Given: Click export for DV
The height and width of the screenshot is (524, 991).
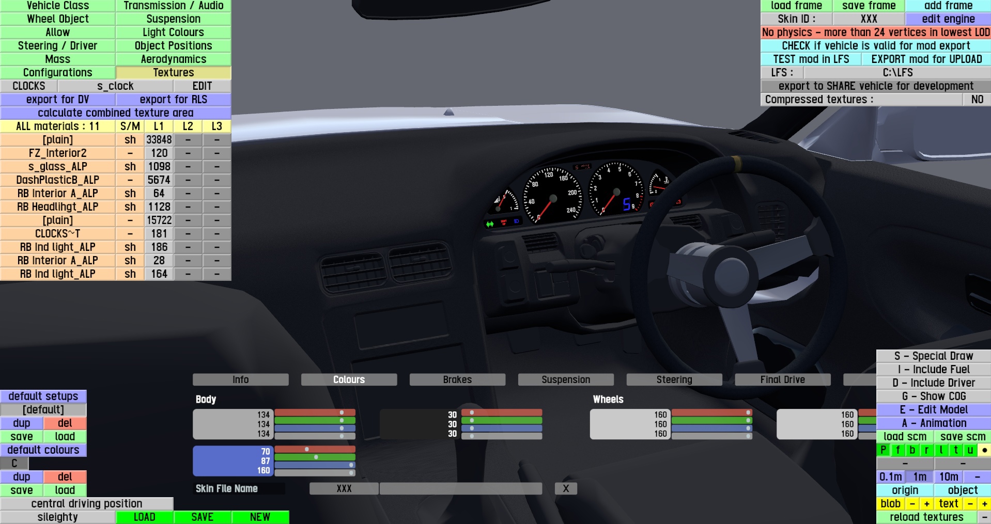Looking at the screenshot, I should coord(57,99).
